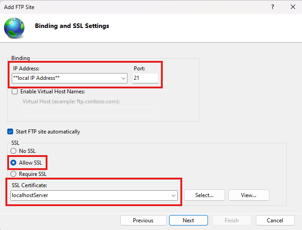Select the No SSL option

tap(14, 151)
